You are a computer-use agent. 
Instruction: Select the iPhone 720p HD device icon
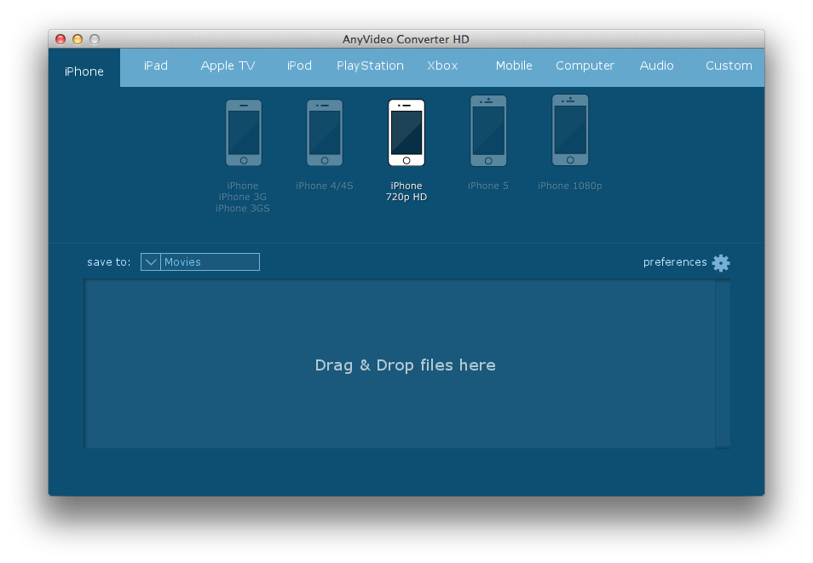406,133
